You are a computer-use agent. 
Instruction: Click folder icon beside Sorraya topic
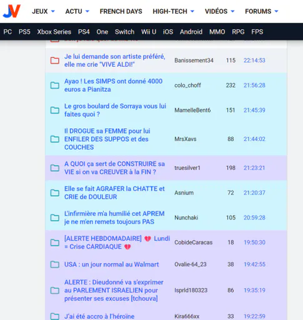pyautogui.click(x=55, y=110)
